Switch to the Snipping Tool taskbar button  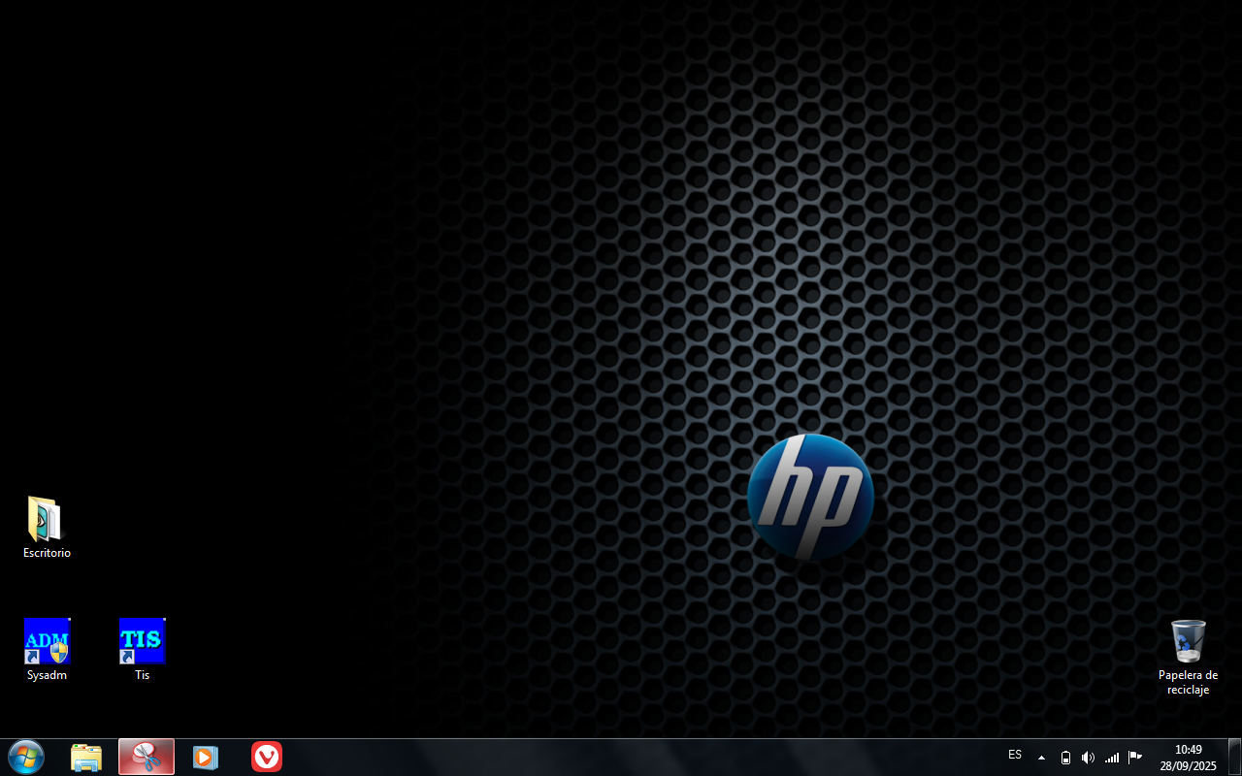(x=147, y=757)
